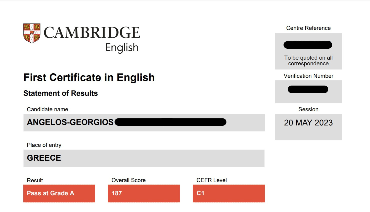Image resolution: width=370 pixels, height=212 pixels.
Task: Click the CAMBRIDGE wordmark text
Action: 92,33
